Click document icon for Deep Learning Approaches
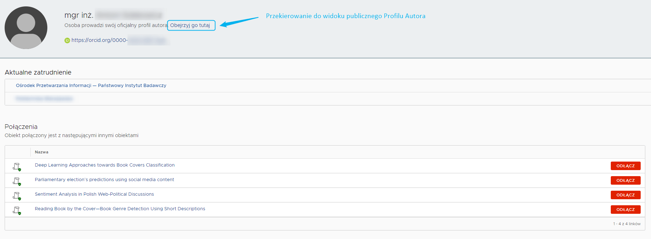 click(17, 166)
